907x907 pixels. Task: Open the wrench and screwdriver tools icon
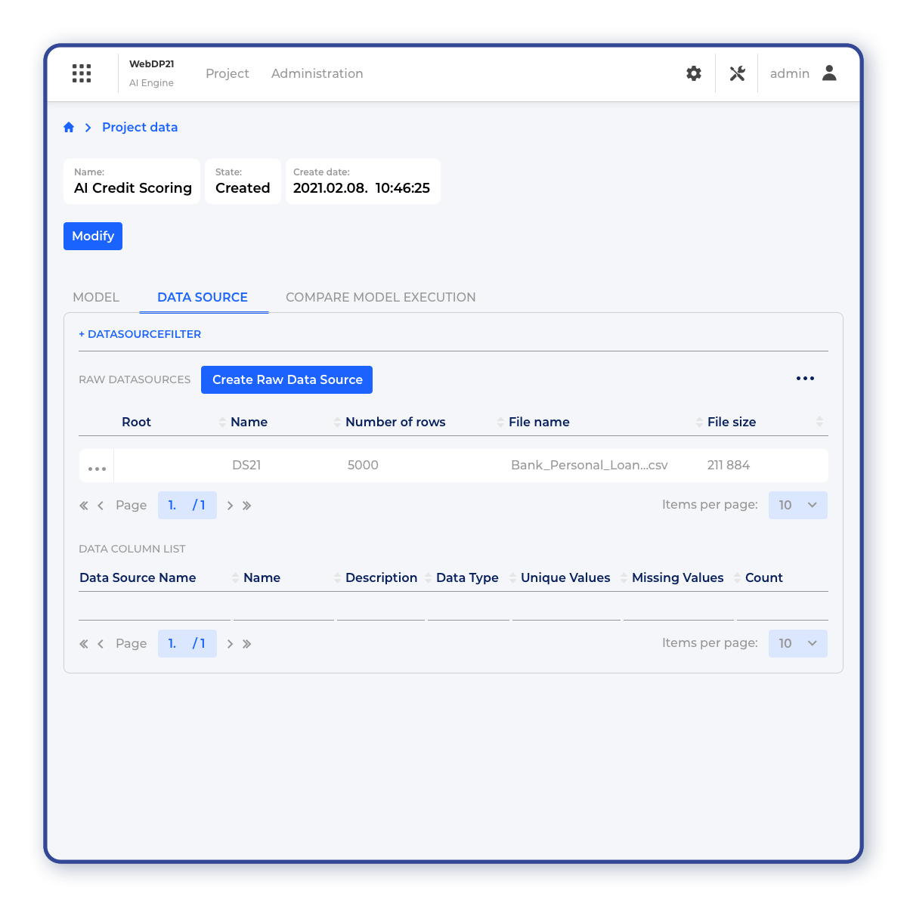(737, 73)
